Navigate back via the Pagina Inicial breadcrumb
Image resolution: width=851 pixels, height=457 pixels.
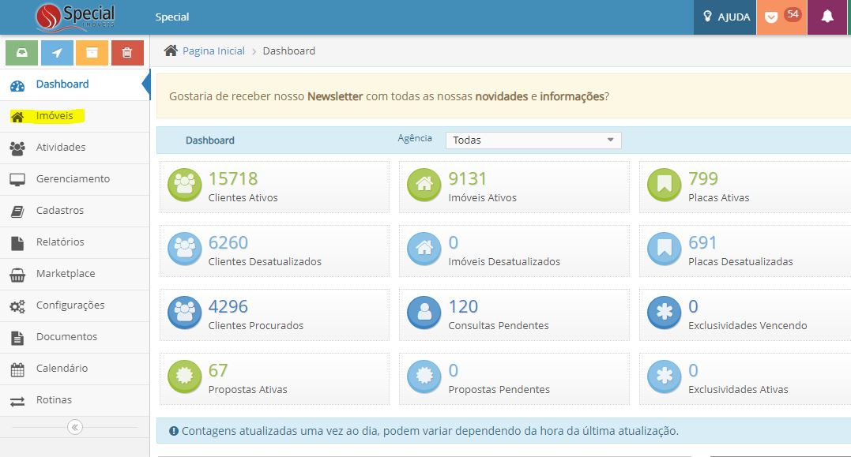[213, 51]
